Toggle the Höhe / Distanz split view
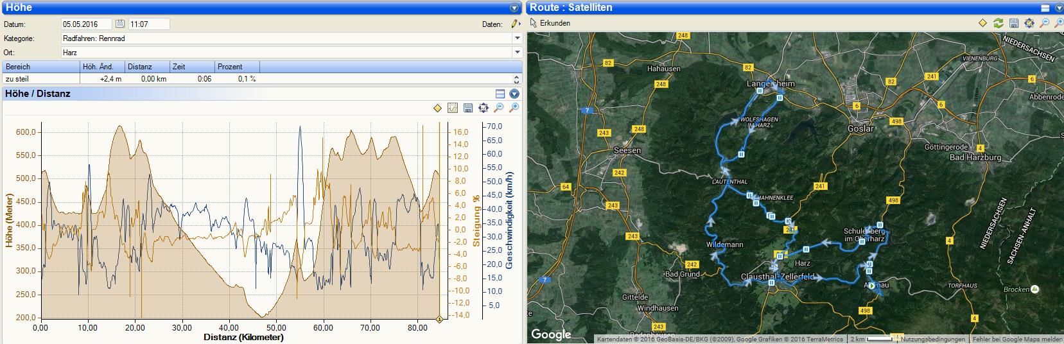The width and height of the screenshot is (1064, 344). click(x=500, y=94)
